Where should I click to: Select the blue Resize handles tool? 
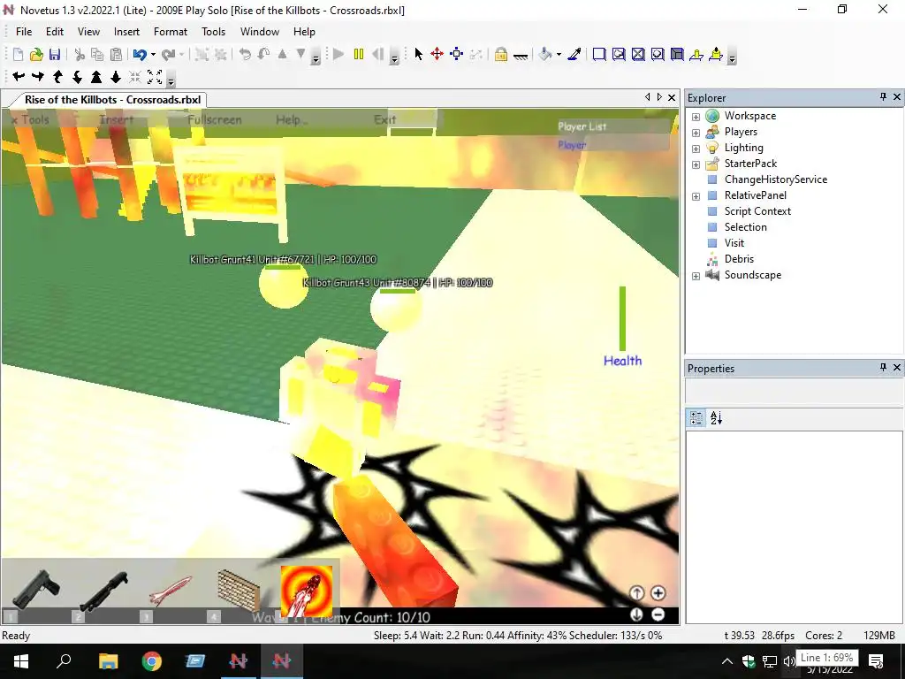tap(457, 54)
